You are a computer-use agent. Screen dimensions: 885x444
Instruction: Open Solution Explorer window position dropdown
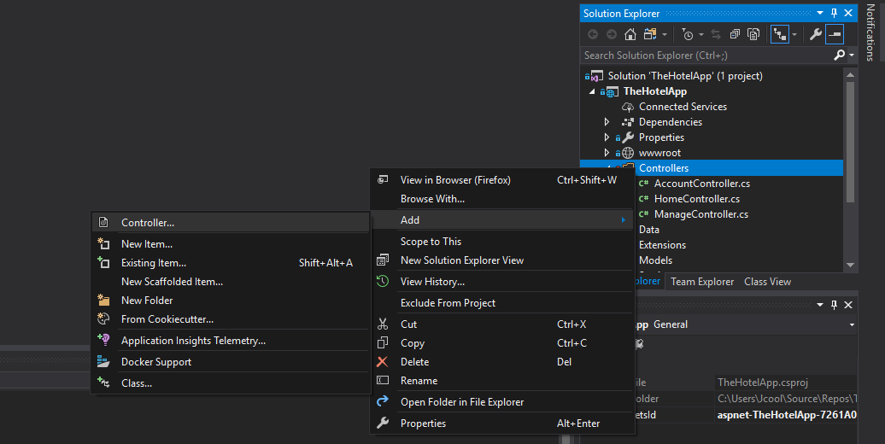[x=819, y=13]
